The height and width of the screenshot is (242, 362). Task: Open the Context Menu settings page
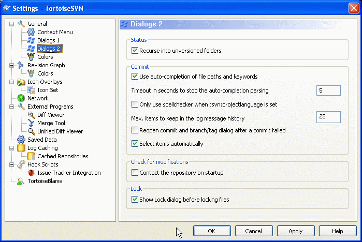(x=55, y=32)
